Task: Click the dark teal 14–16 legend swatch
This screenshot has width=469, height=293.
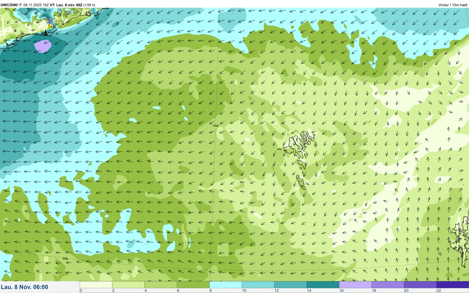Action: [323, 285]
